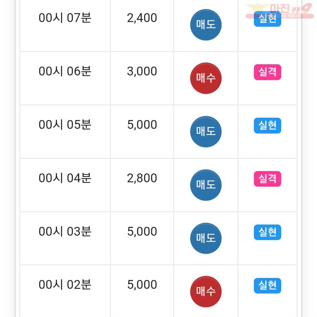Click the 마진 watermark logo at top right

coord(280,11)
